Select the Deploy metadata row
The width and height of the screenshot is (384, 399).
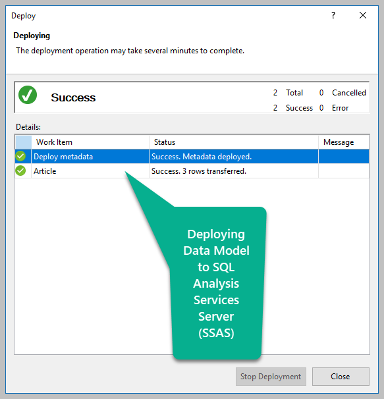tap(192, 157)
